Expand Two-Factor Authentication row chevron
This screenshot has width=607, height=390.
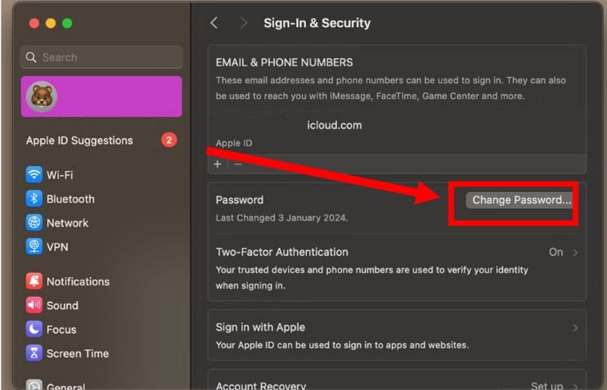[575, 253]
